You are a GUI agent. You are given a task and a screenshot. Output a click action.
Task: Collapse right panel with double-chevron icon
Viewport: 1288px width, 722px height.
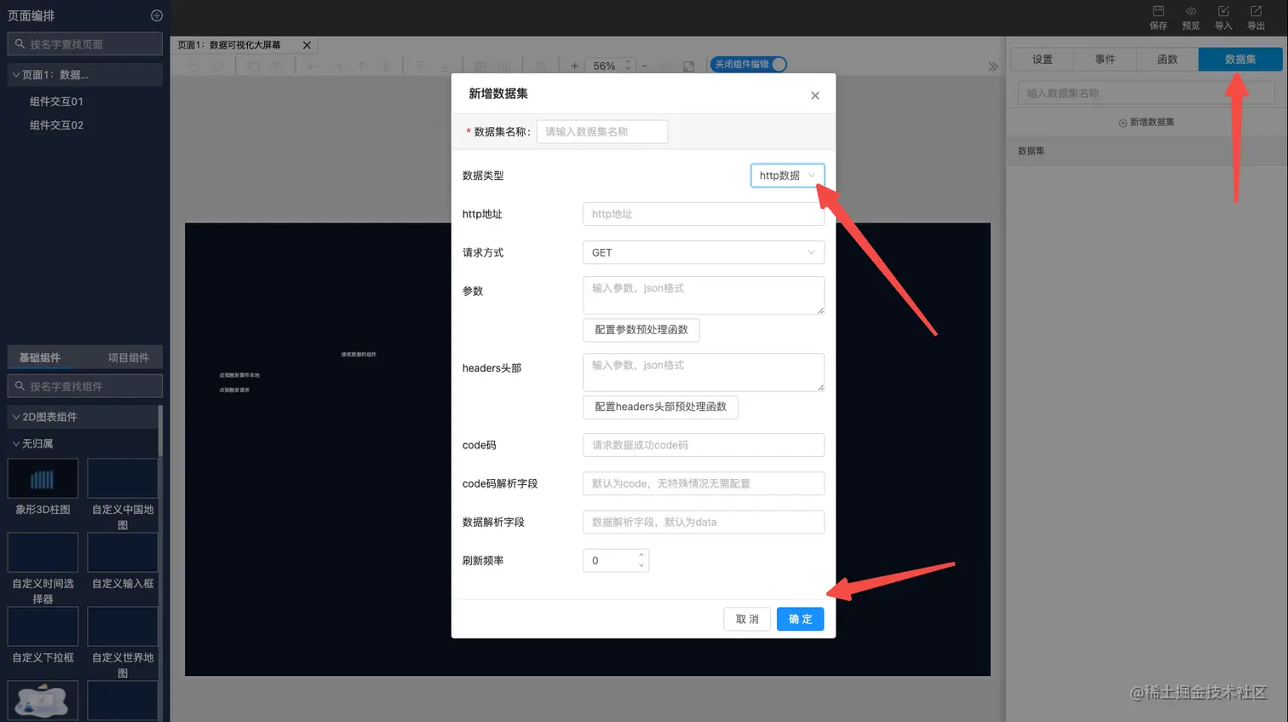tap(992, 66)
